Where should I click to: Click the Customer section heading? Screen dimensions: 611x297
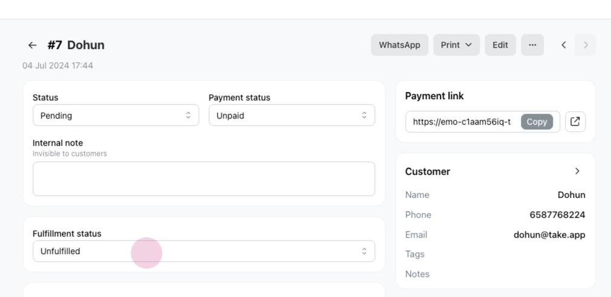coord(428,172)
